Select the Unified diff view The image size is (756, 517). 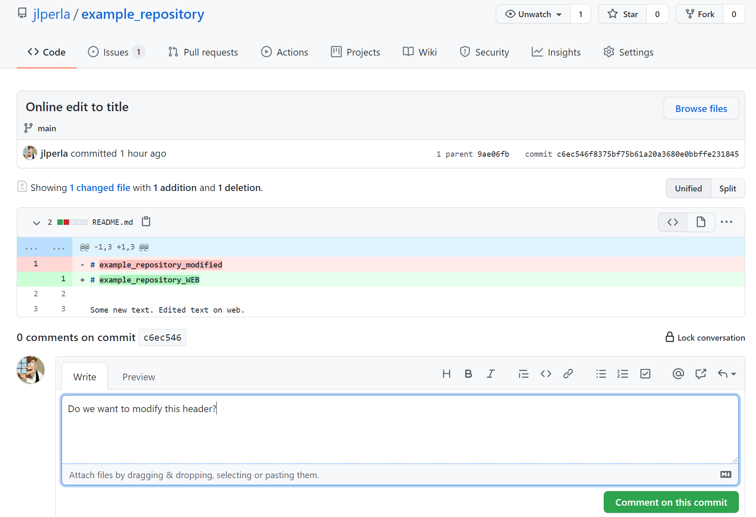pyautogui.click(x=688, y=188)
